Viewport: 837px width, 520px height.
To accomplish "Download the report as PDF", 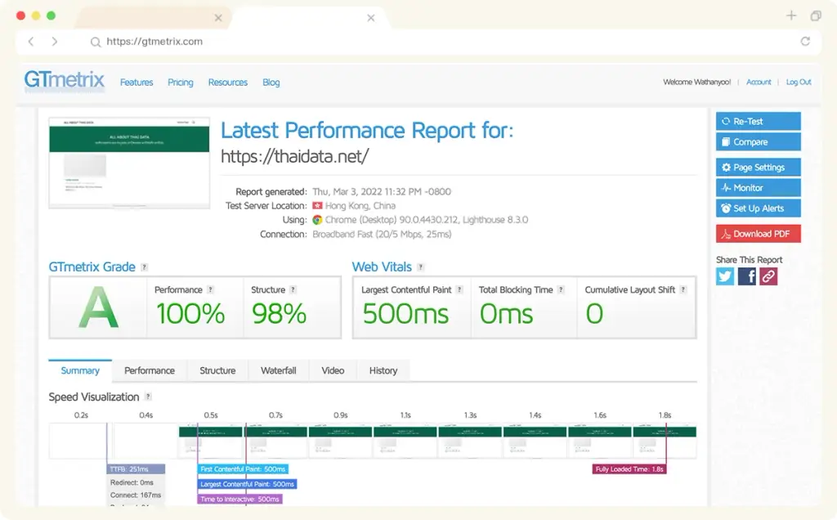I will (758, 234).
